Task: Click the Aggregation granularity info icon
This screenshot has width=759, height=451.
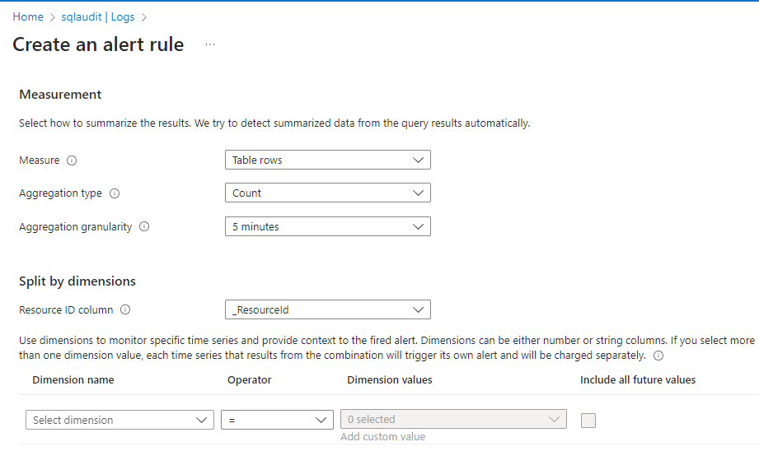Action: click(144, 227)
